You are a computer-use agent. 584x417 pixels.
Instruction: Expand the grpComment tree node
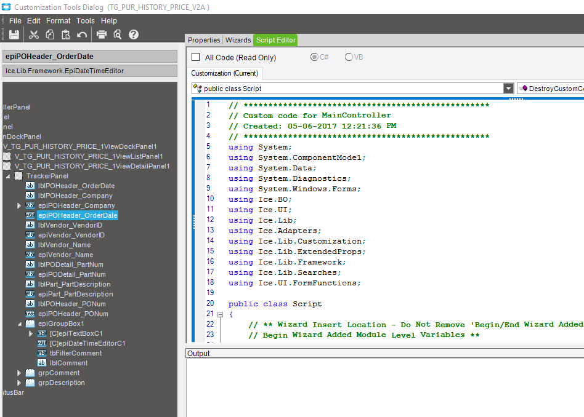[19, 373]
